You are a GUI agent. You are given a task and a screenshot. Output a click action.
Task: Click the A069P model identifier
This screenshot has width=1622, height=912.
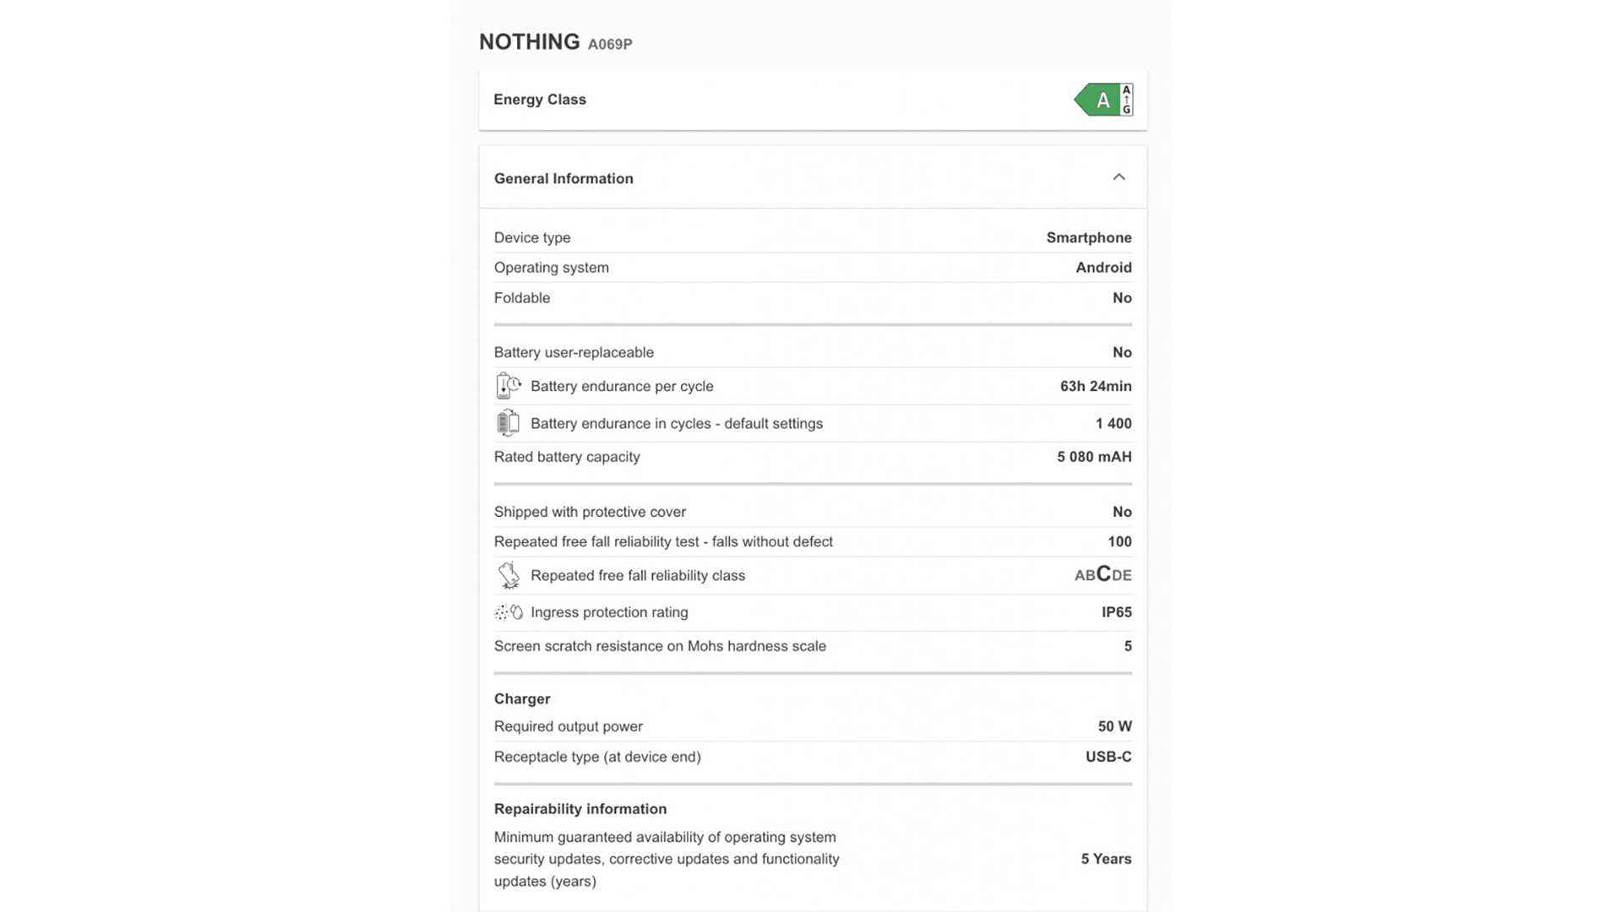610,44
